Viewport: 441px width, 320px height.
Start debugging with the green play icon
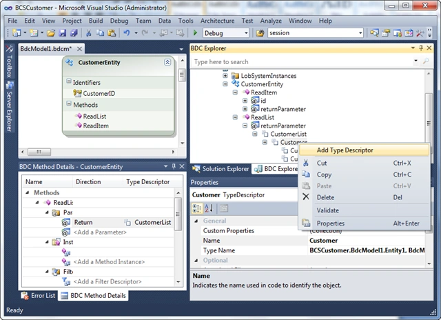tap(195, 33)
